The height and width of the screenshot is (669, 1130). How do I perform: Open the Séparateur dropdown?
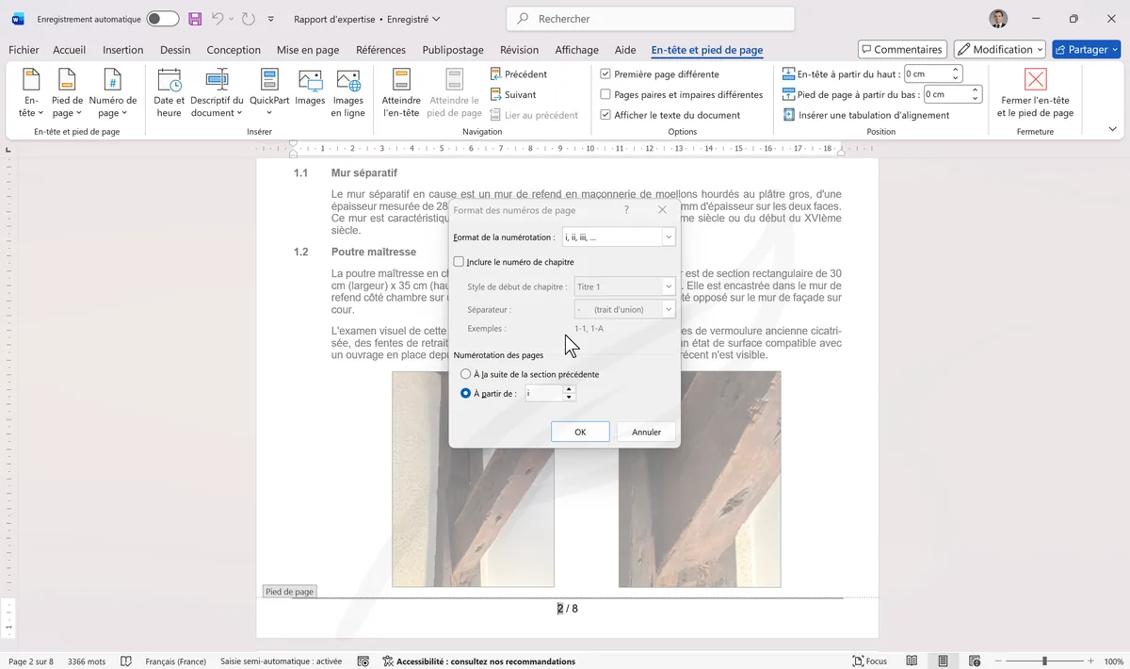[x=668, y=308]
